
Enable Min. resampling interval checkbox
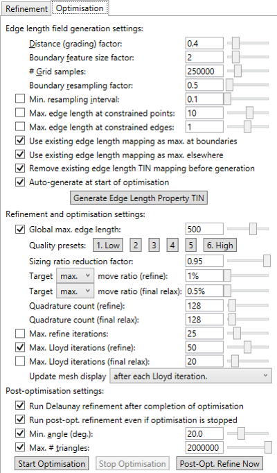20,99
